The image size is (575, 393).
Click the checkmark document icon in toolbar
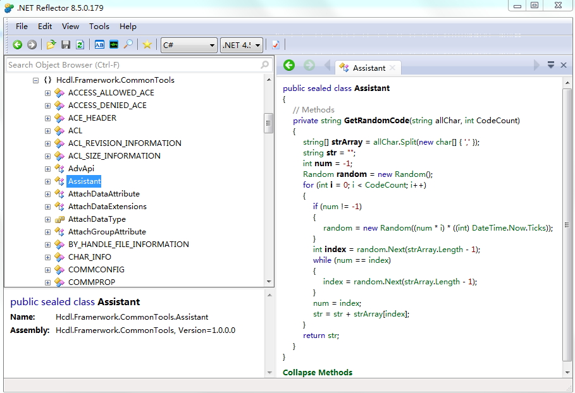[275, 45]
